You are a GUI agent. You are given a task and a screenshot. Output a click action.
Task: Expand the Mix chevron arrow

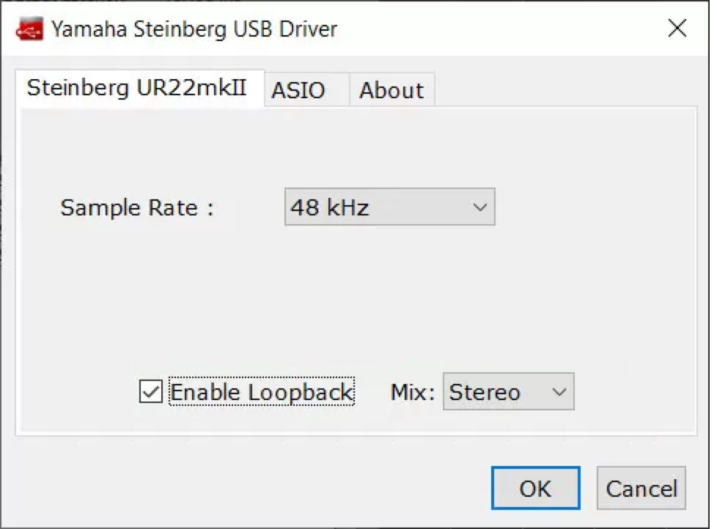tap(559, 392)
